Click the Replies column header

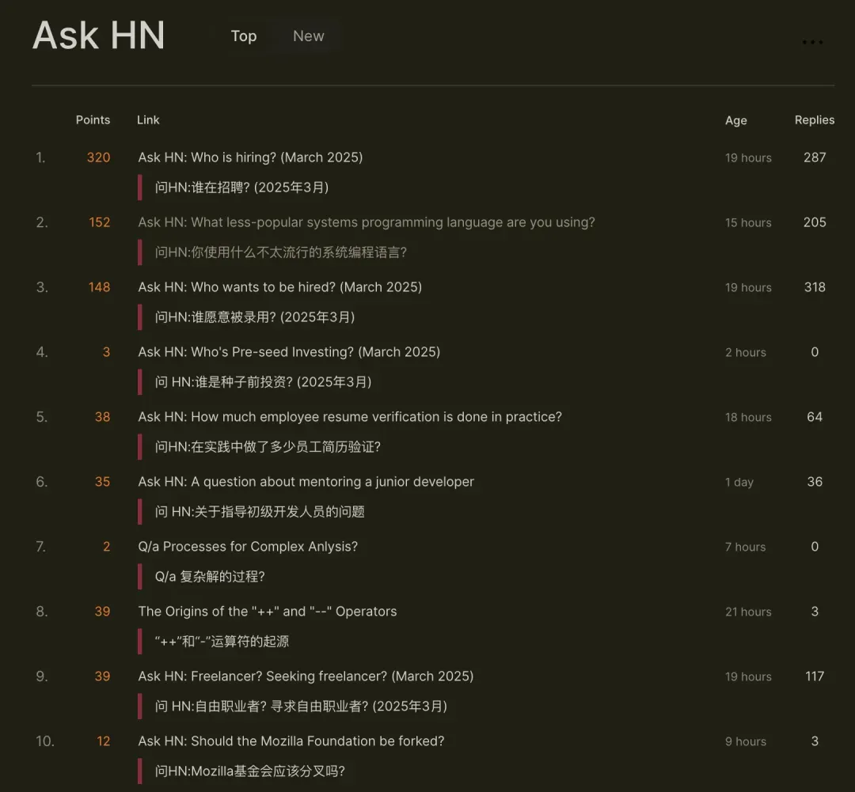pyautogui.click(x=815, y=120)
